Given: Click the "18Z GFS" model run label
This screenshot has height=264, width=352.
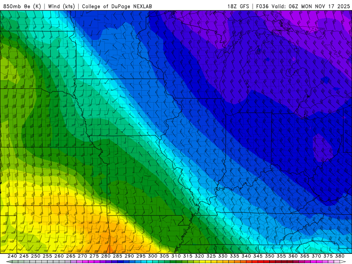Looking at the screenshot, I should (x=238, y=6).
